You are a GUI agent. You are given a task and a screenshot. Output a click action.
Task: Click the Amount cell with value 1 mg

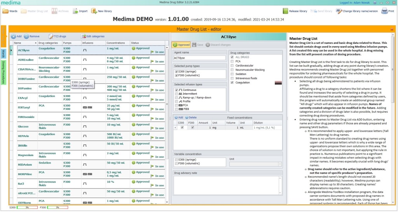click(x=204, y=128)
